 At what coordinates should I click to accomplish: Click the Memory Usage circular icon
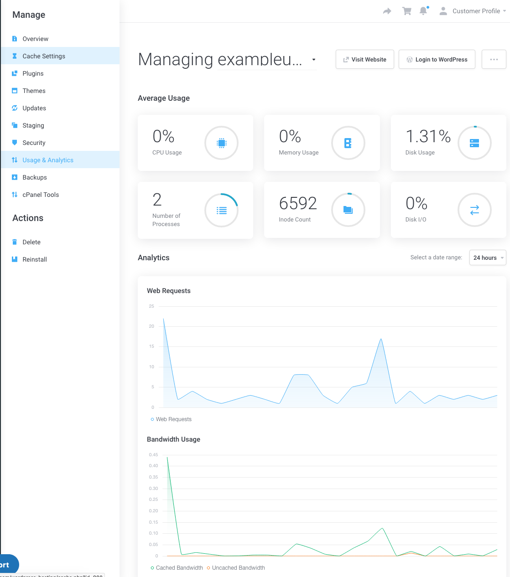(x=348, y=143)
